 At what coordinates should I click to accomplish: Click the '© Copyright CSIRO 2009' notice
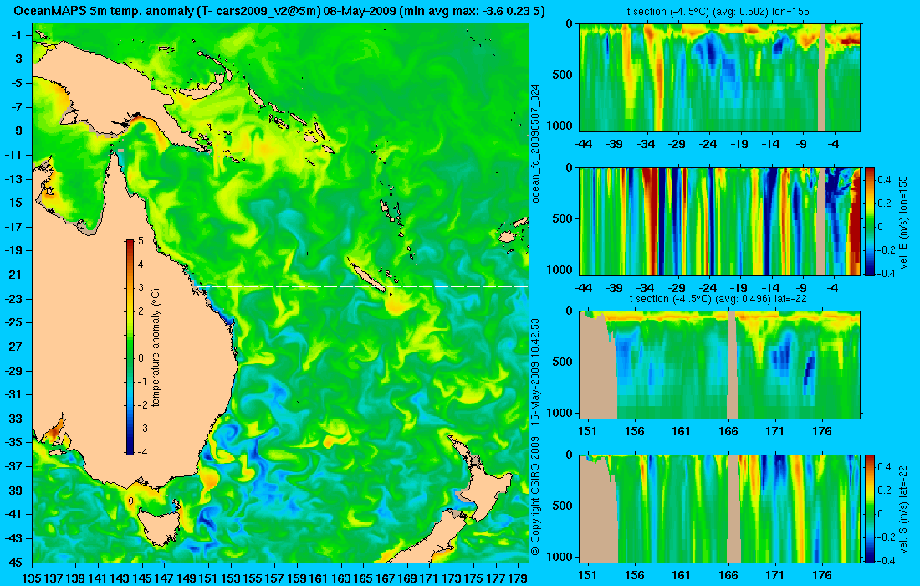[x=535, y=496]
